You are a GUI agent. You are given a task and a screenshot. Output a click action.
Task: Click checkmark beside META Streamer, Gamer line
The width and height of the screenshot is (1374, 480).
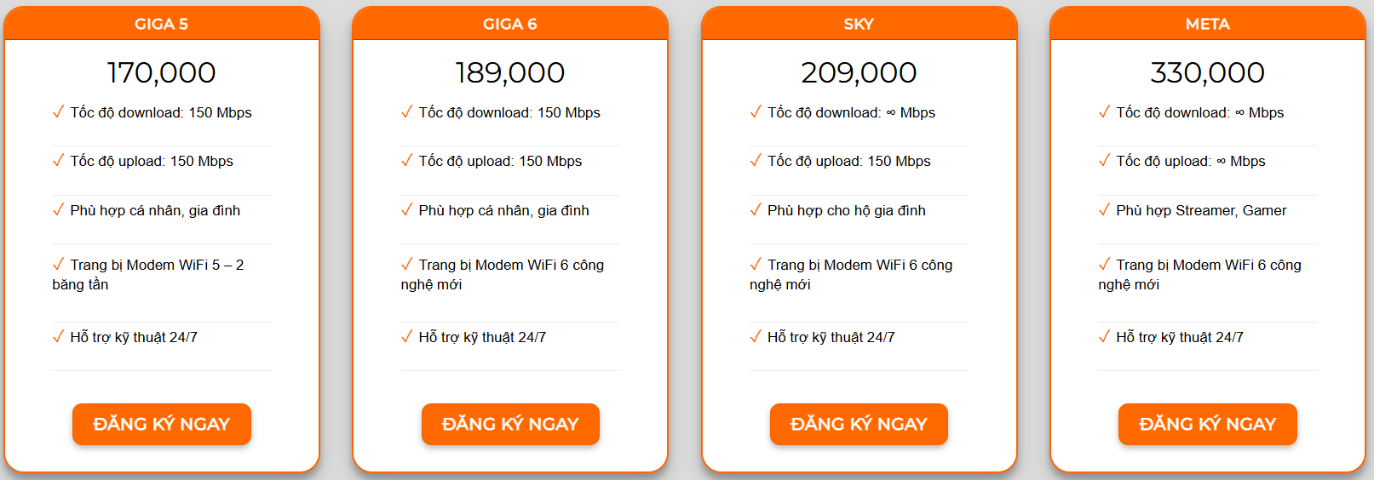click(x=1104, y=209)
